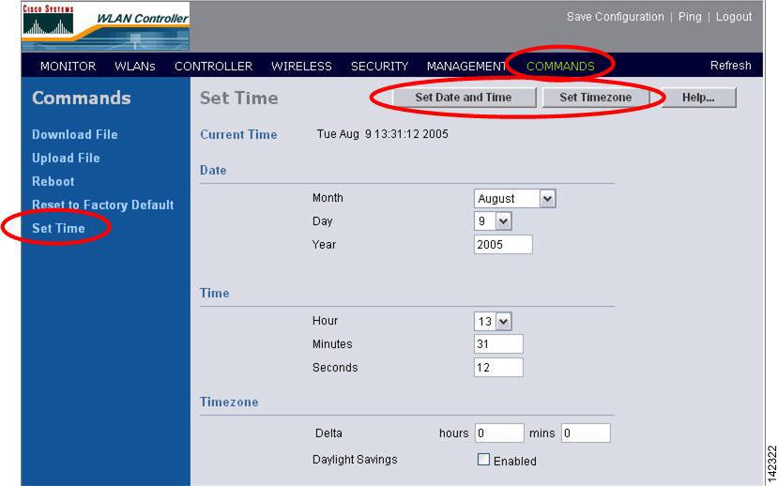Click the Time section heading
The height and width of the screenshot is (486, 779).
point(215,293)
